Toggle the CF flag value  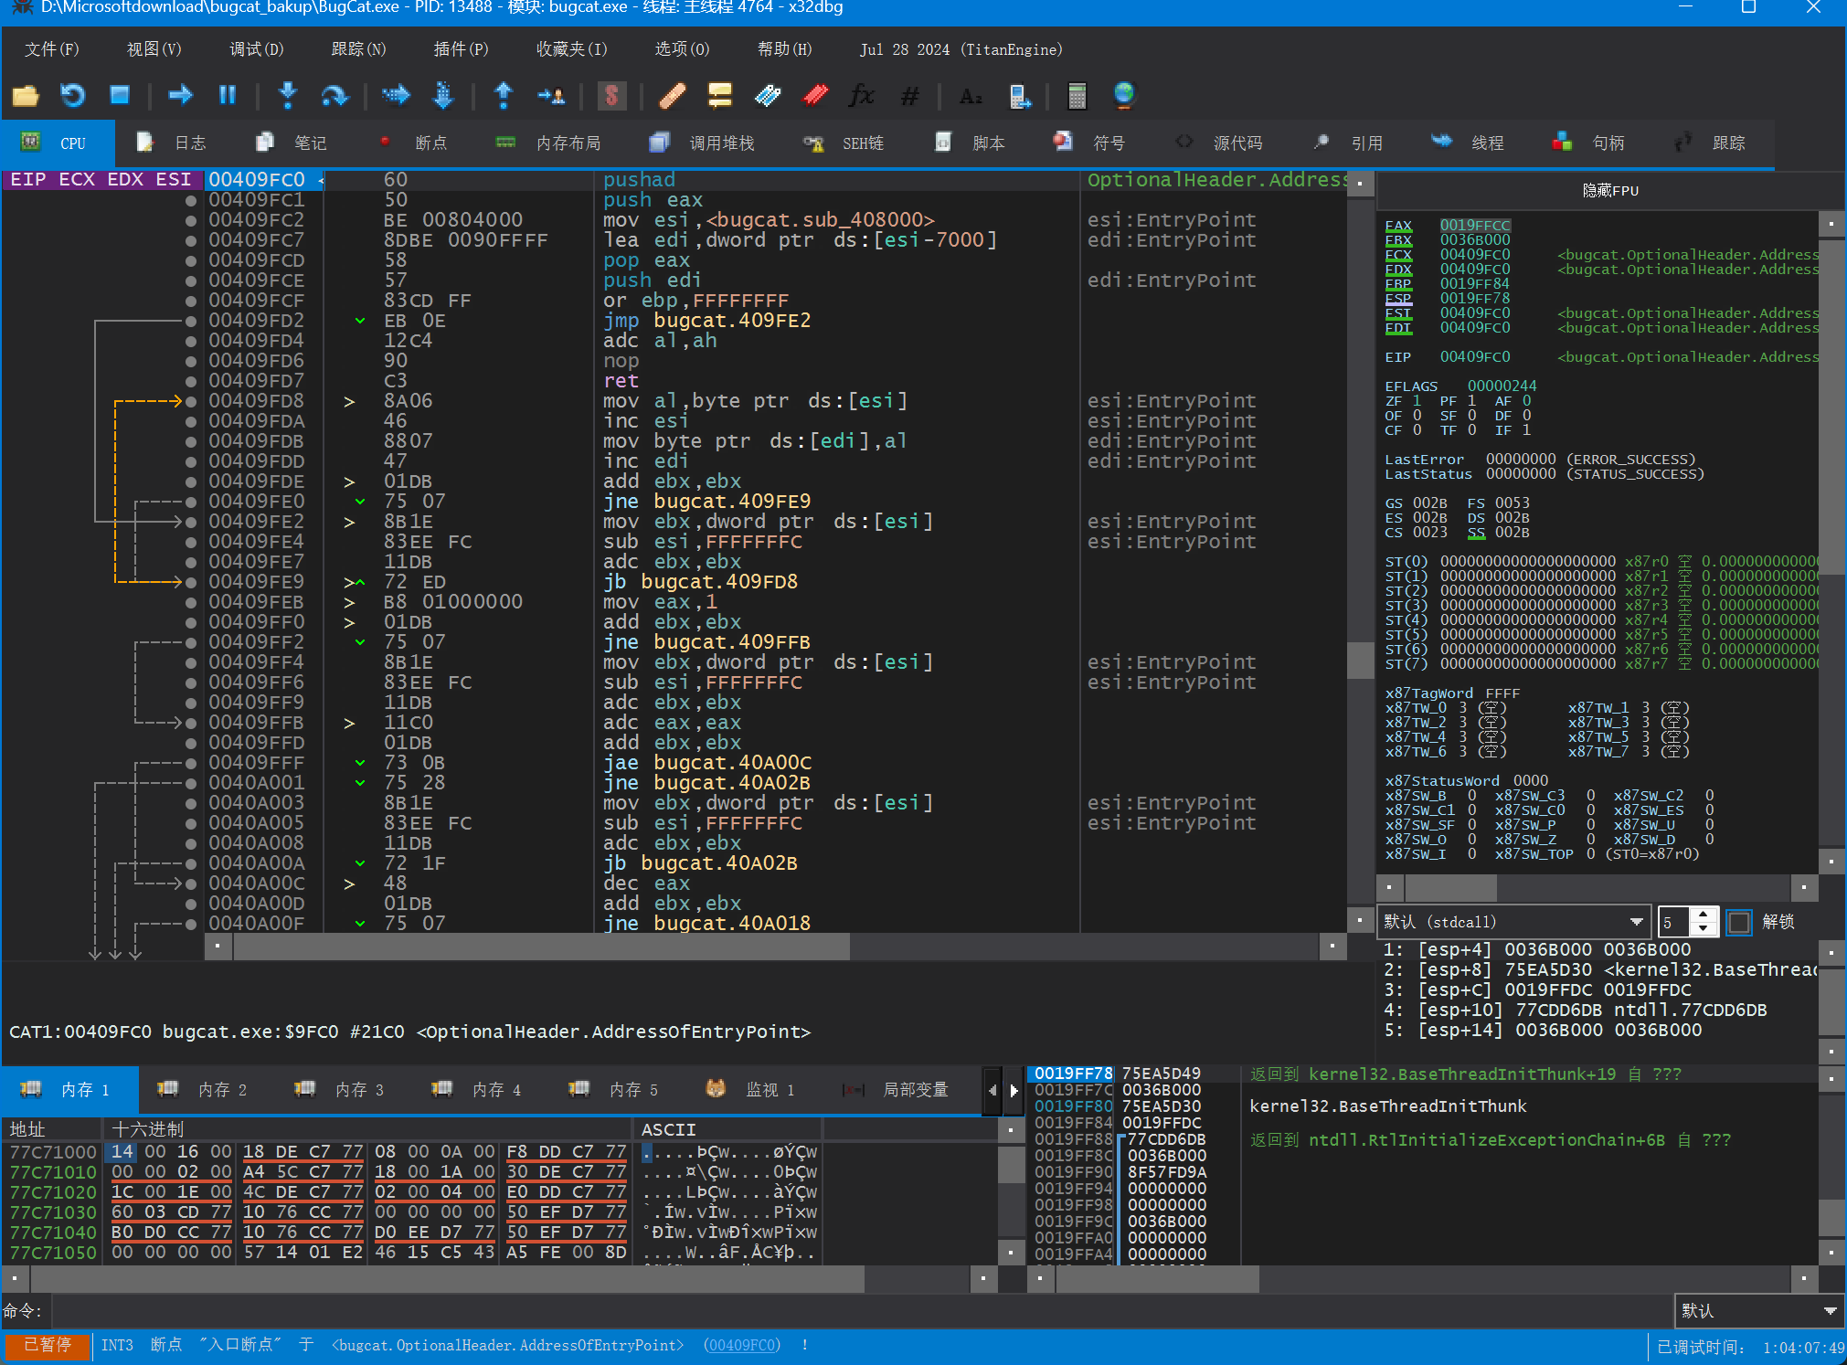point(1417,430)
